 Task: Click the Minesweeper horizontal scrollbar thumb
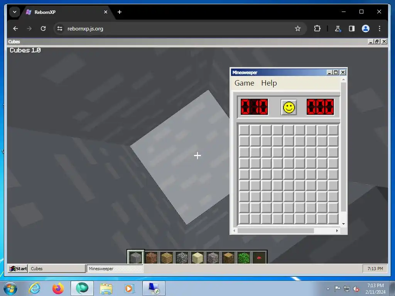pyautogui.click(x=275, y=230)
